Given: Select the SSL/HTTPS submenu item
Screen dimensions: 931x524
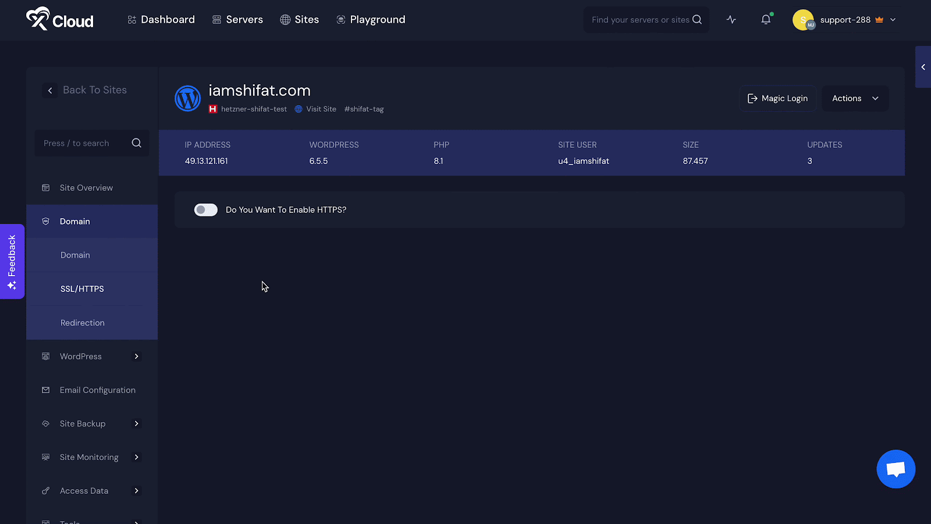Looking at the screenshot, I should 82,288.
